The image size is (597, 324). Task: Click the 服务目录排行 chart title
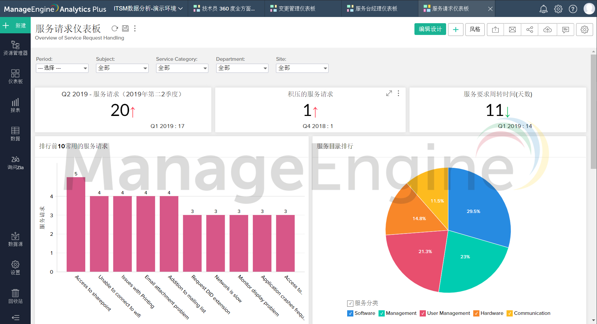click(335, 146)
